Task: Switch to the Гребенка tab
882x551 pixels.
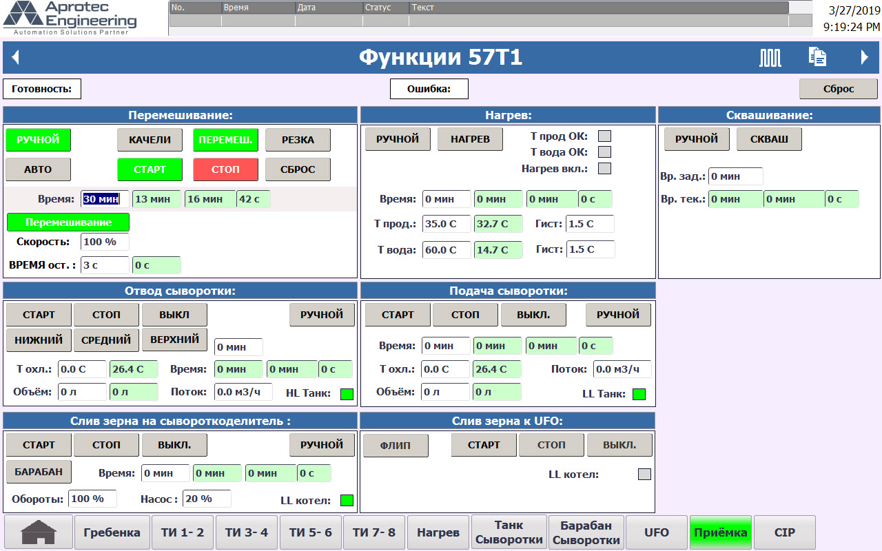Action: (x=112, y=532)
